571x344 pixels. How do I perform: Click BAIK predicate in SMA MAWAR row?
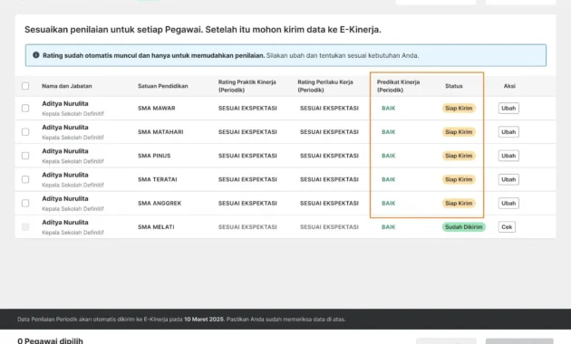click(388, 108)
